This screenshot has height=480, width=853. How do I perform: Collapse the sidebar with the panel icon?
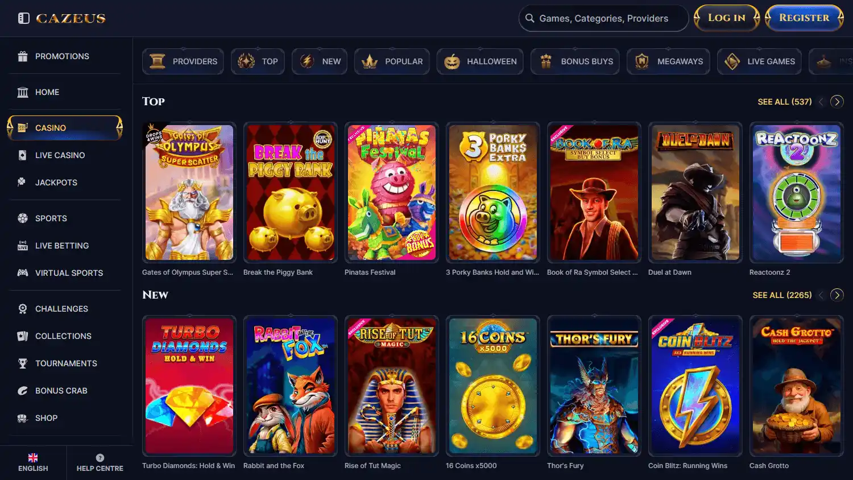pyautogui.click(x=23, y=18)
